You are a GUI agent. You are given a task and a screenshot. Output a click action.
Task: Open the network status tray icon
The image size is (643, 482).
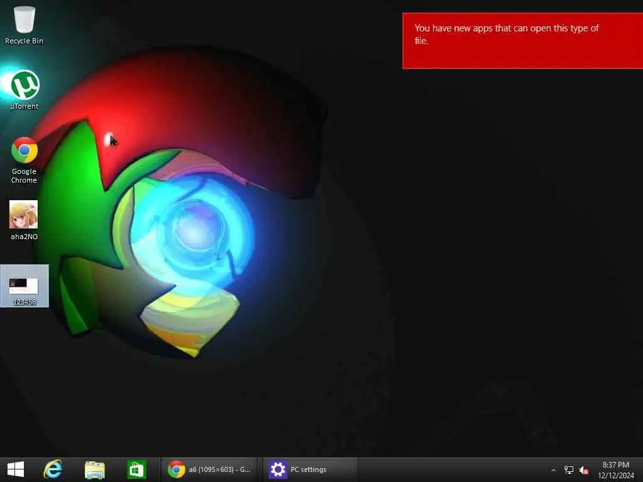click(x=569, y=470)
